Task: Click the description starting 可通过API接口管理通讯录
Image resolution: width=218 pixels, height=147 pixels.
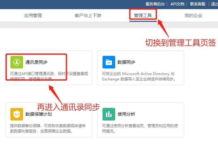Action: click(x=49, y=76)
